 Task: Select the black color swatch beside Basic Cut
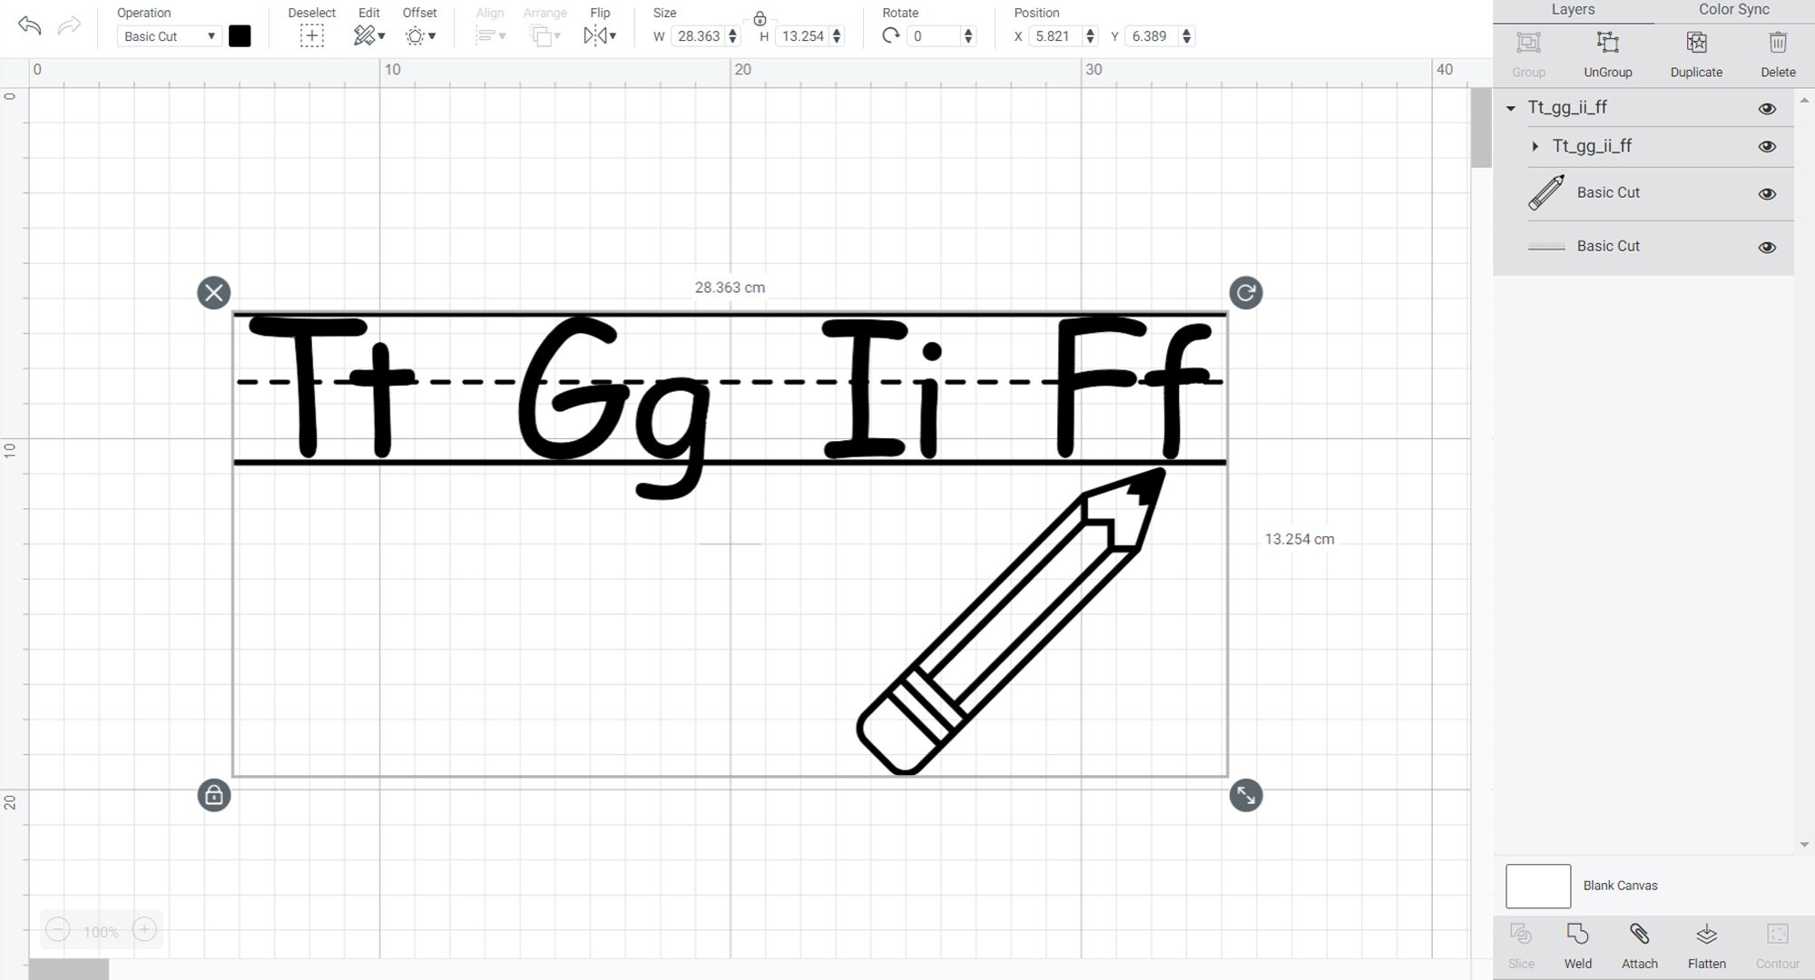pyautogui.click(x=240, y=36)
